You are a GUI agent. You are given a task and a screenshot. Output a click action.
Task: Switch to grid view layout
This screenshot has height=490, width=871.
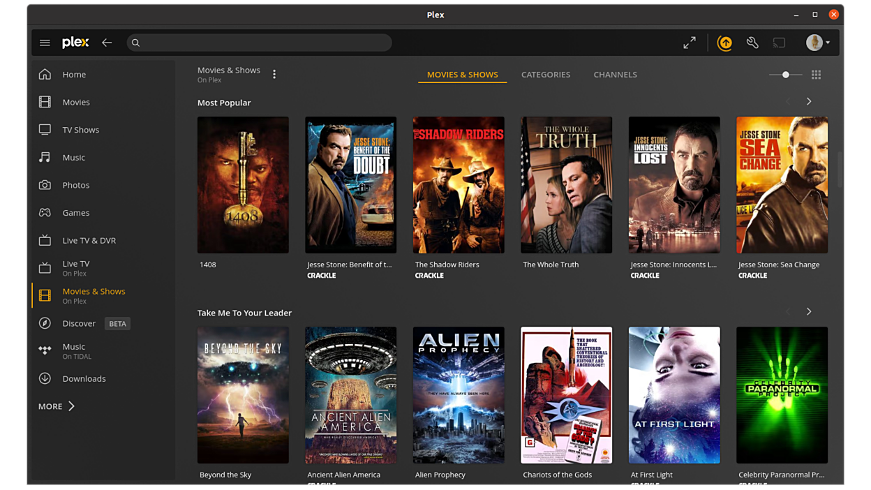(816, 74)
